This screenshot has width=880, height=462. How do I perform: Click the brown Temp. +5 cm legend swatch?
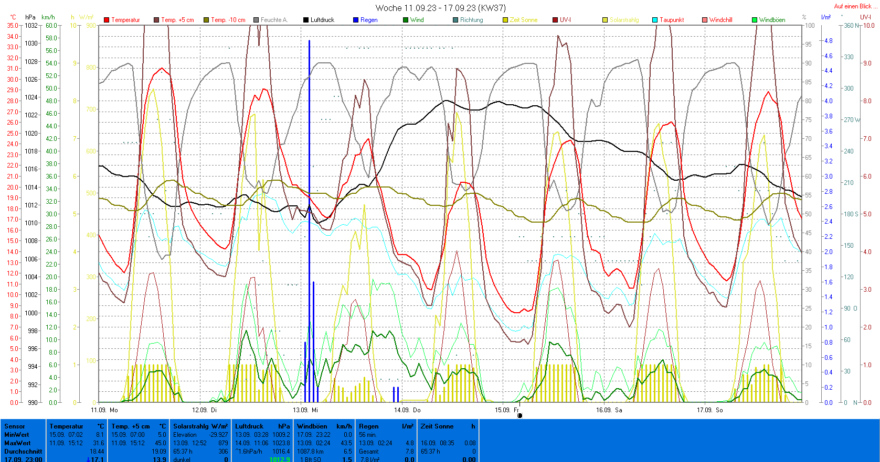click(156, 20)
